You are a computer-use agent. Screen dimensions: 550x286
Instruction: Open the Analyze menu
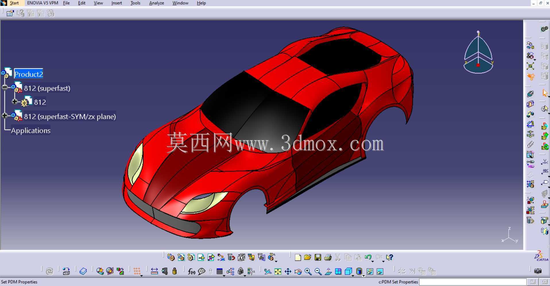(156, 3)
